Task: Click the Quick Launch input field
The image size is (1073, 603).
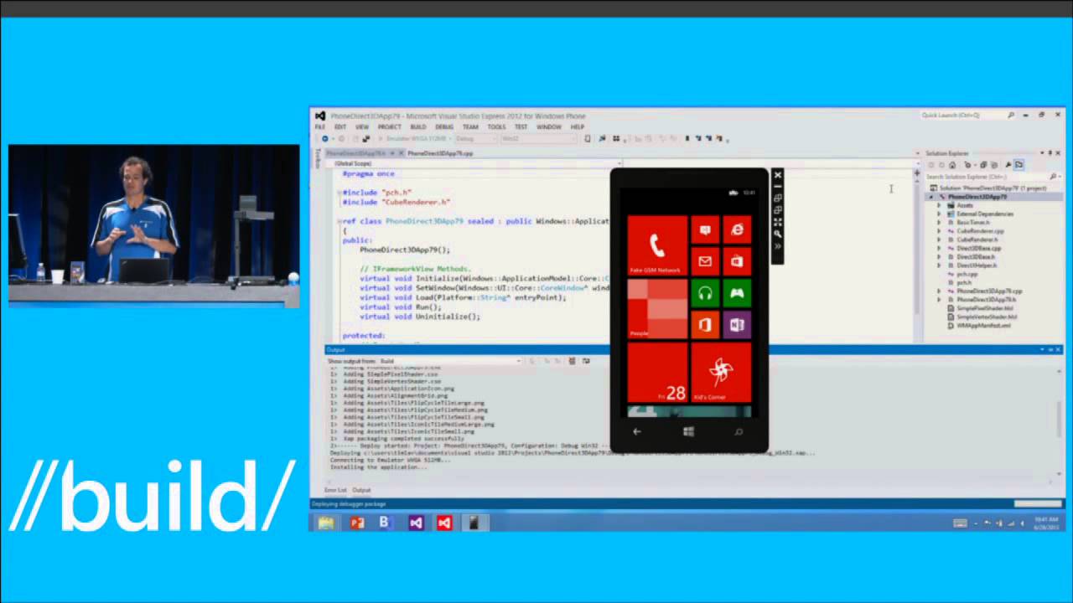Action: pos(962,116)
